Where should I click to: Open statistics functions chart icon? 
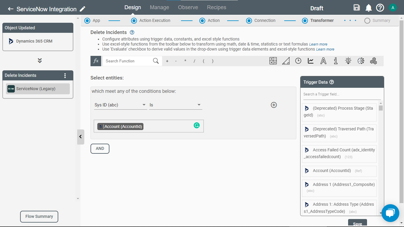[311, 61]
